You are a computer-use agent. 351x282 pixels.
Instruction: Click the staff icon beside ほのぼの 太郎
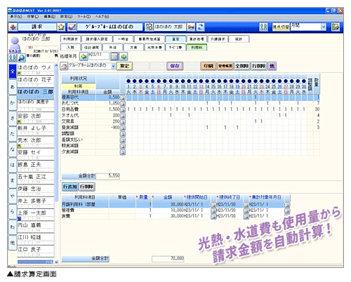pyautogui.click(x=149, y=27)
